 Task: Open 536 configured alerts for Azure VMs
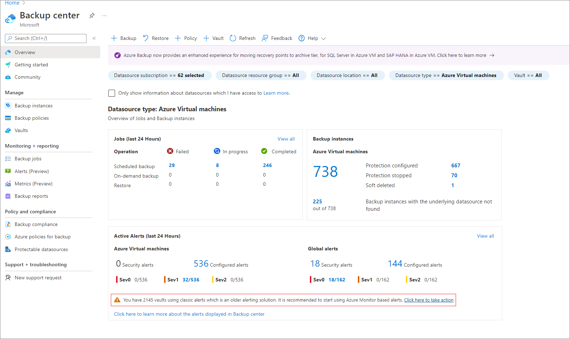[201, 264]
